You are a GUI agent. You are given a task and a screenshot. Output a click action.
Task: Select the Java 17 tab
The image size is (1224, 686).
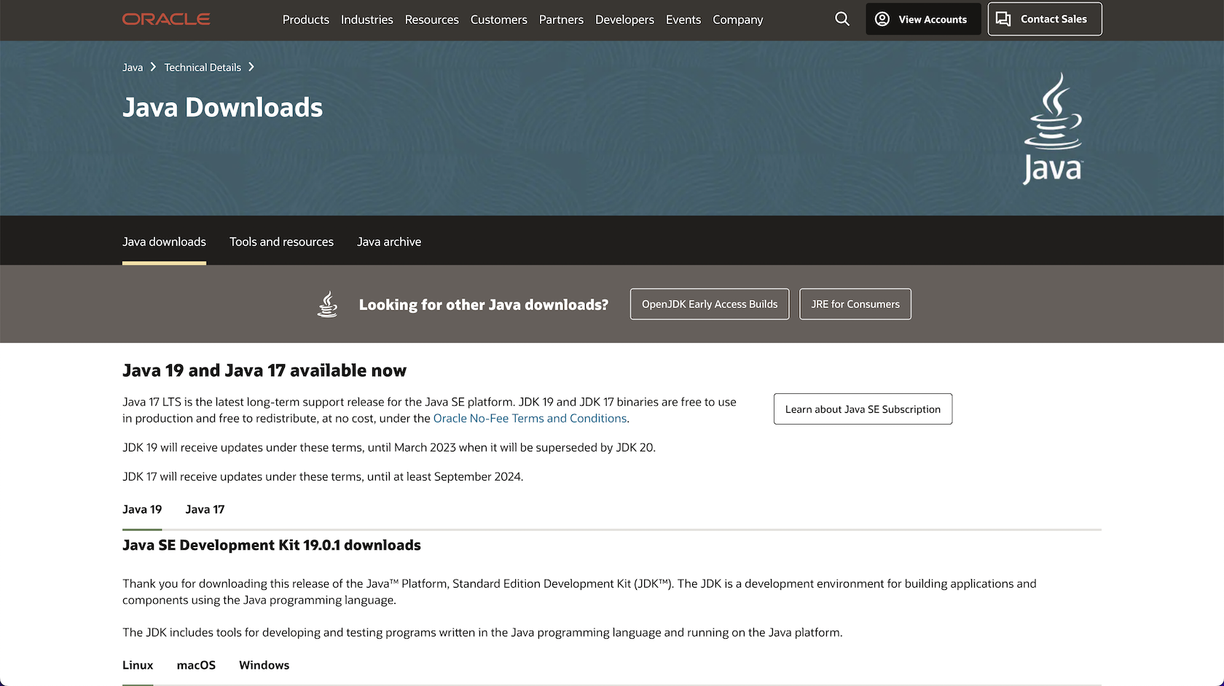(205, 510)
